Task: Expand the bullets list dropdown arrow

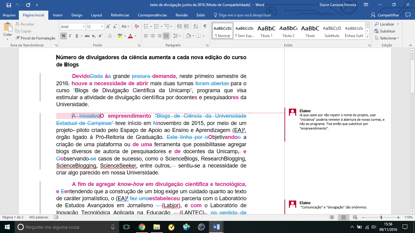Action: tap(151, 26)
